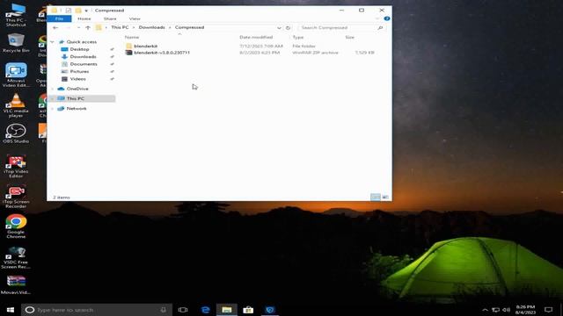Image resolution: width=563 pixels, height=316 pixels.
Task: Click the Properties quick access toolbar icon
Action: pyautogui.click(x=69, y=11)
